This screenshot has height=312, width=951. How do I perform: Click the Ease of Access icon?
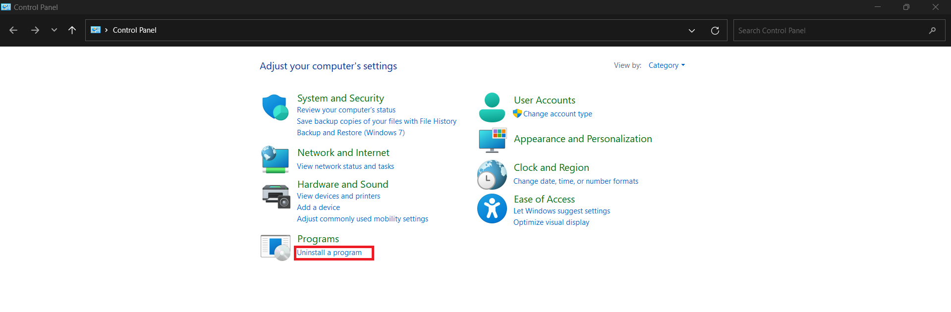492,208
